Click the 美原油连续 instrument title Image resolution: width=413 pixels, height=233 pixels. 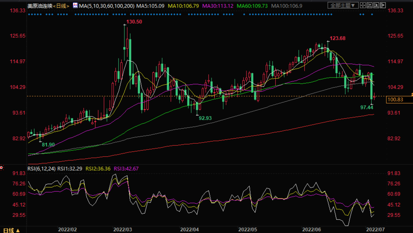click(x=40, y=6)
